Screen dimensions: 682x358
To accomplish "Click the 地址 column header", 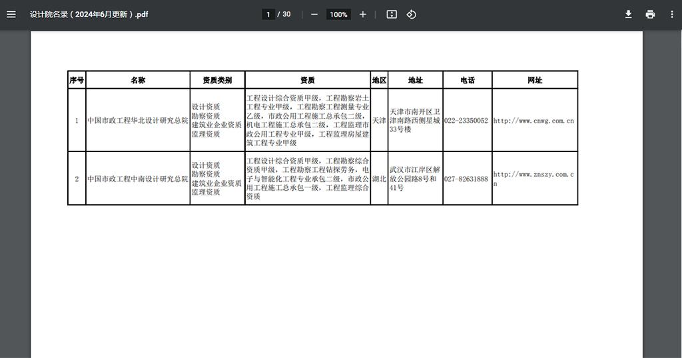I will (x=416, y=80).
